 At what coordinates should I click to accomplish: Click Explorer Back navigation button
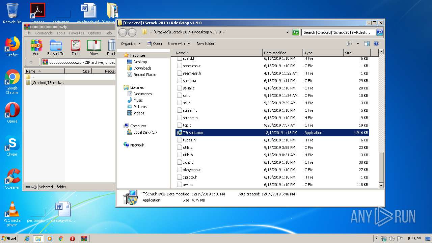pos(123,32)
